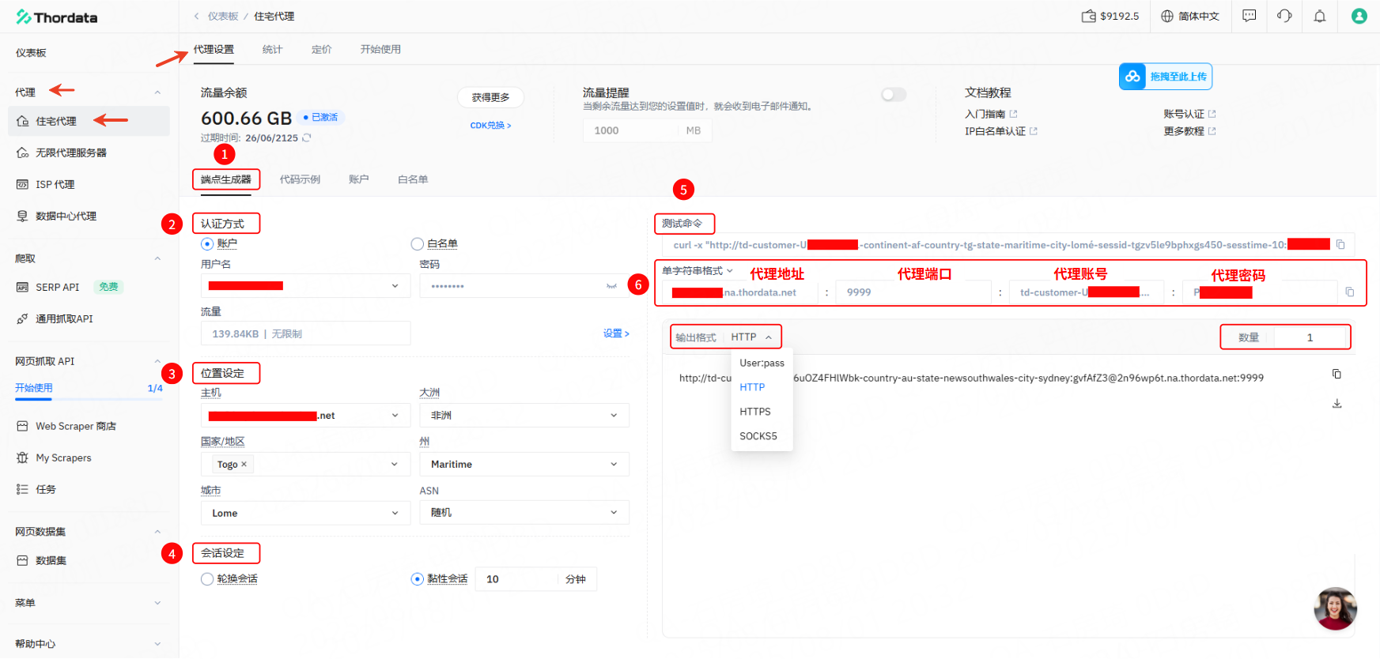This screenshot has height=659, width=1380.
Task: Open the CDK redeem link
Action: pyautogui.click(x=490, y=126)
